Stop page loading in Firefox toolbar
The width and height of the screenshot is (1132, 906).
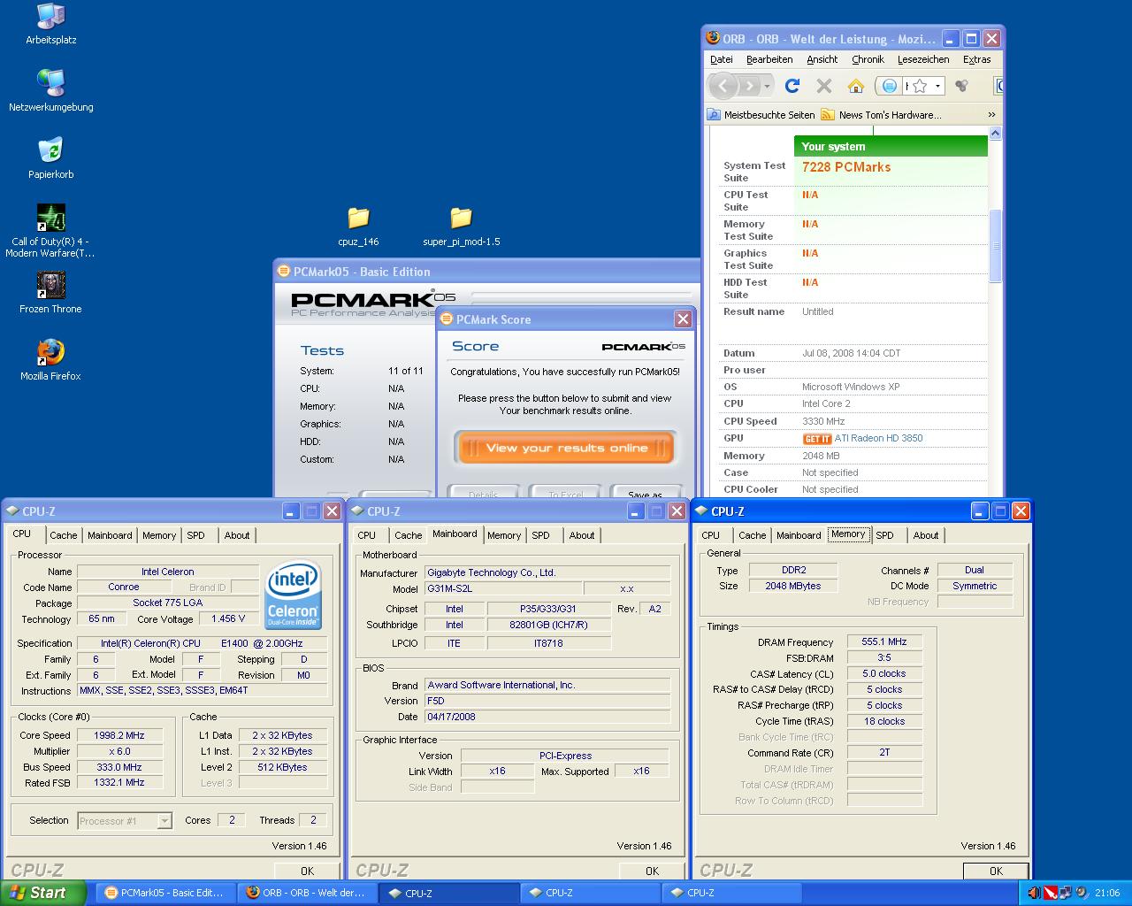coord(824,86)
